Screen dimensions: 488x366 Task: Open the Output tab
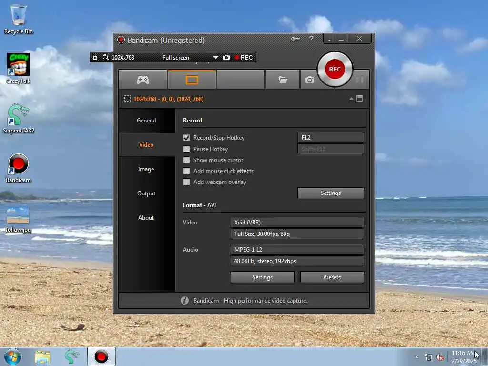coord(146,193)
